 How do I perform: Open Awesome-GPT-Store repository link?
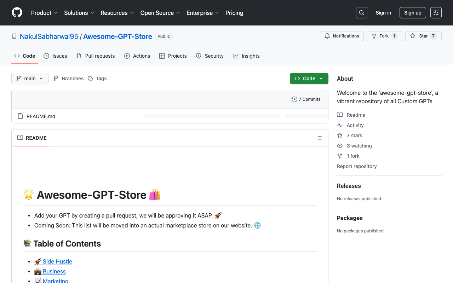[117, 36]
